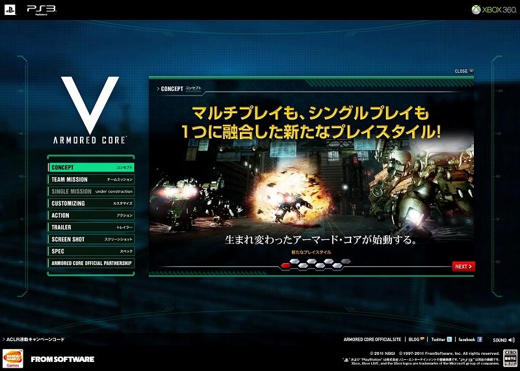Open the SCREEN SHOT menu item
520x371 pixels.
click(x=91, y=239)
